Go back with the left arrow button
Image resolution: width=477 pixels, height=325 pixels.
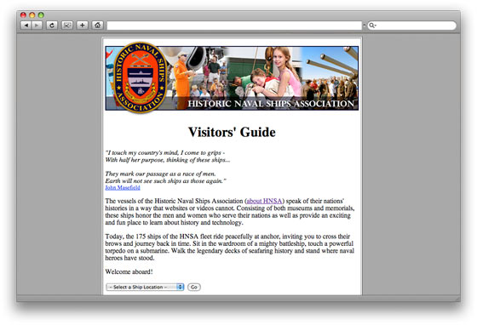click(26, 26)
